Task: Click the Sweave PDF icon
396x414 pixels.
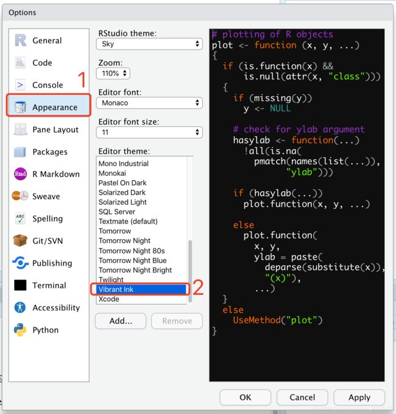Action: coord(20,196)
